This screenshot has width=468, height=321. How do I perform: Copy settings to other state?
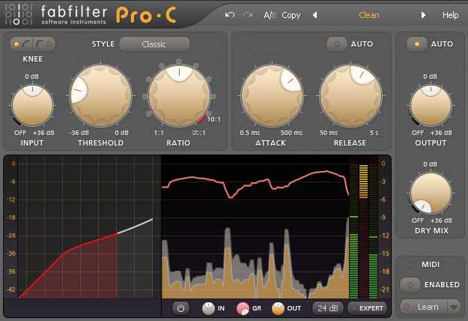point(291,15)
